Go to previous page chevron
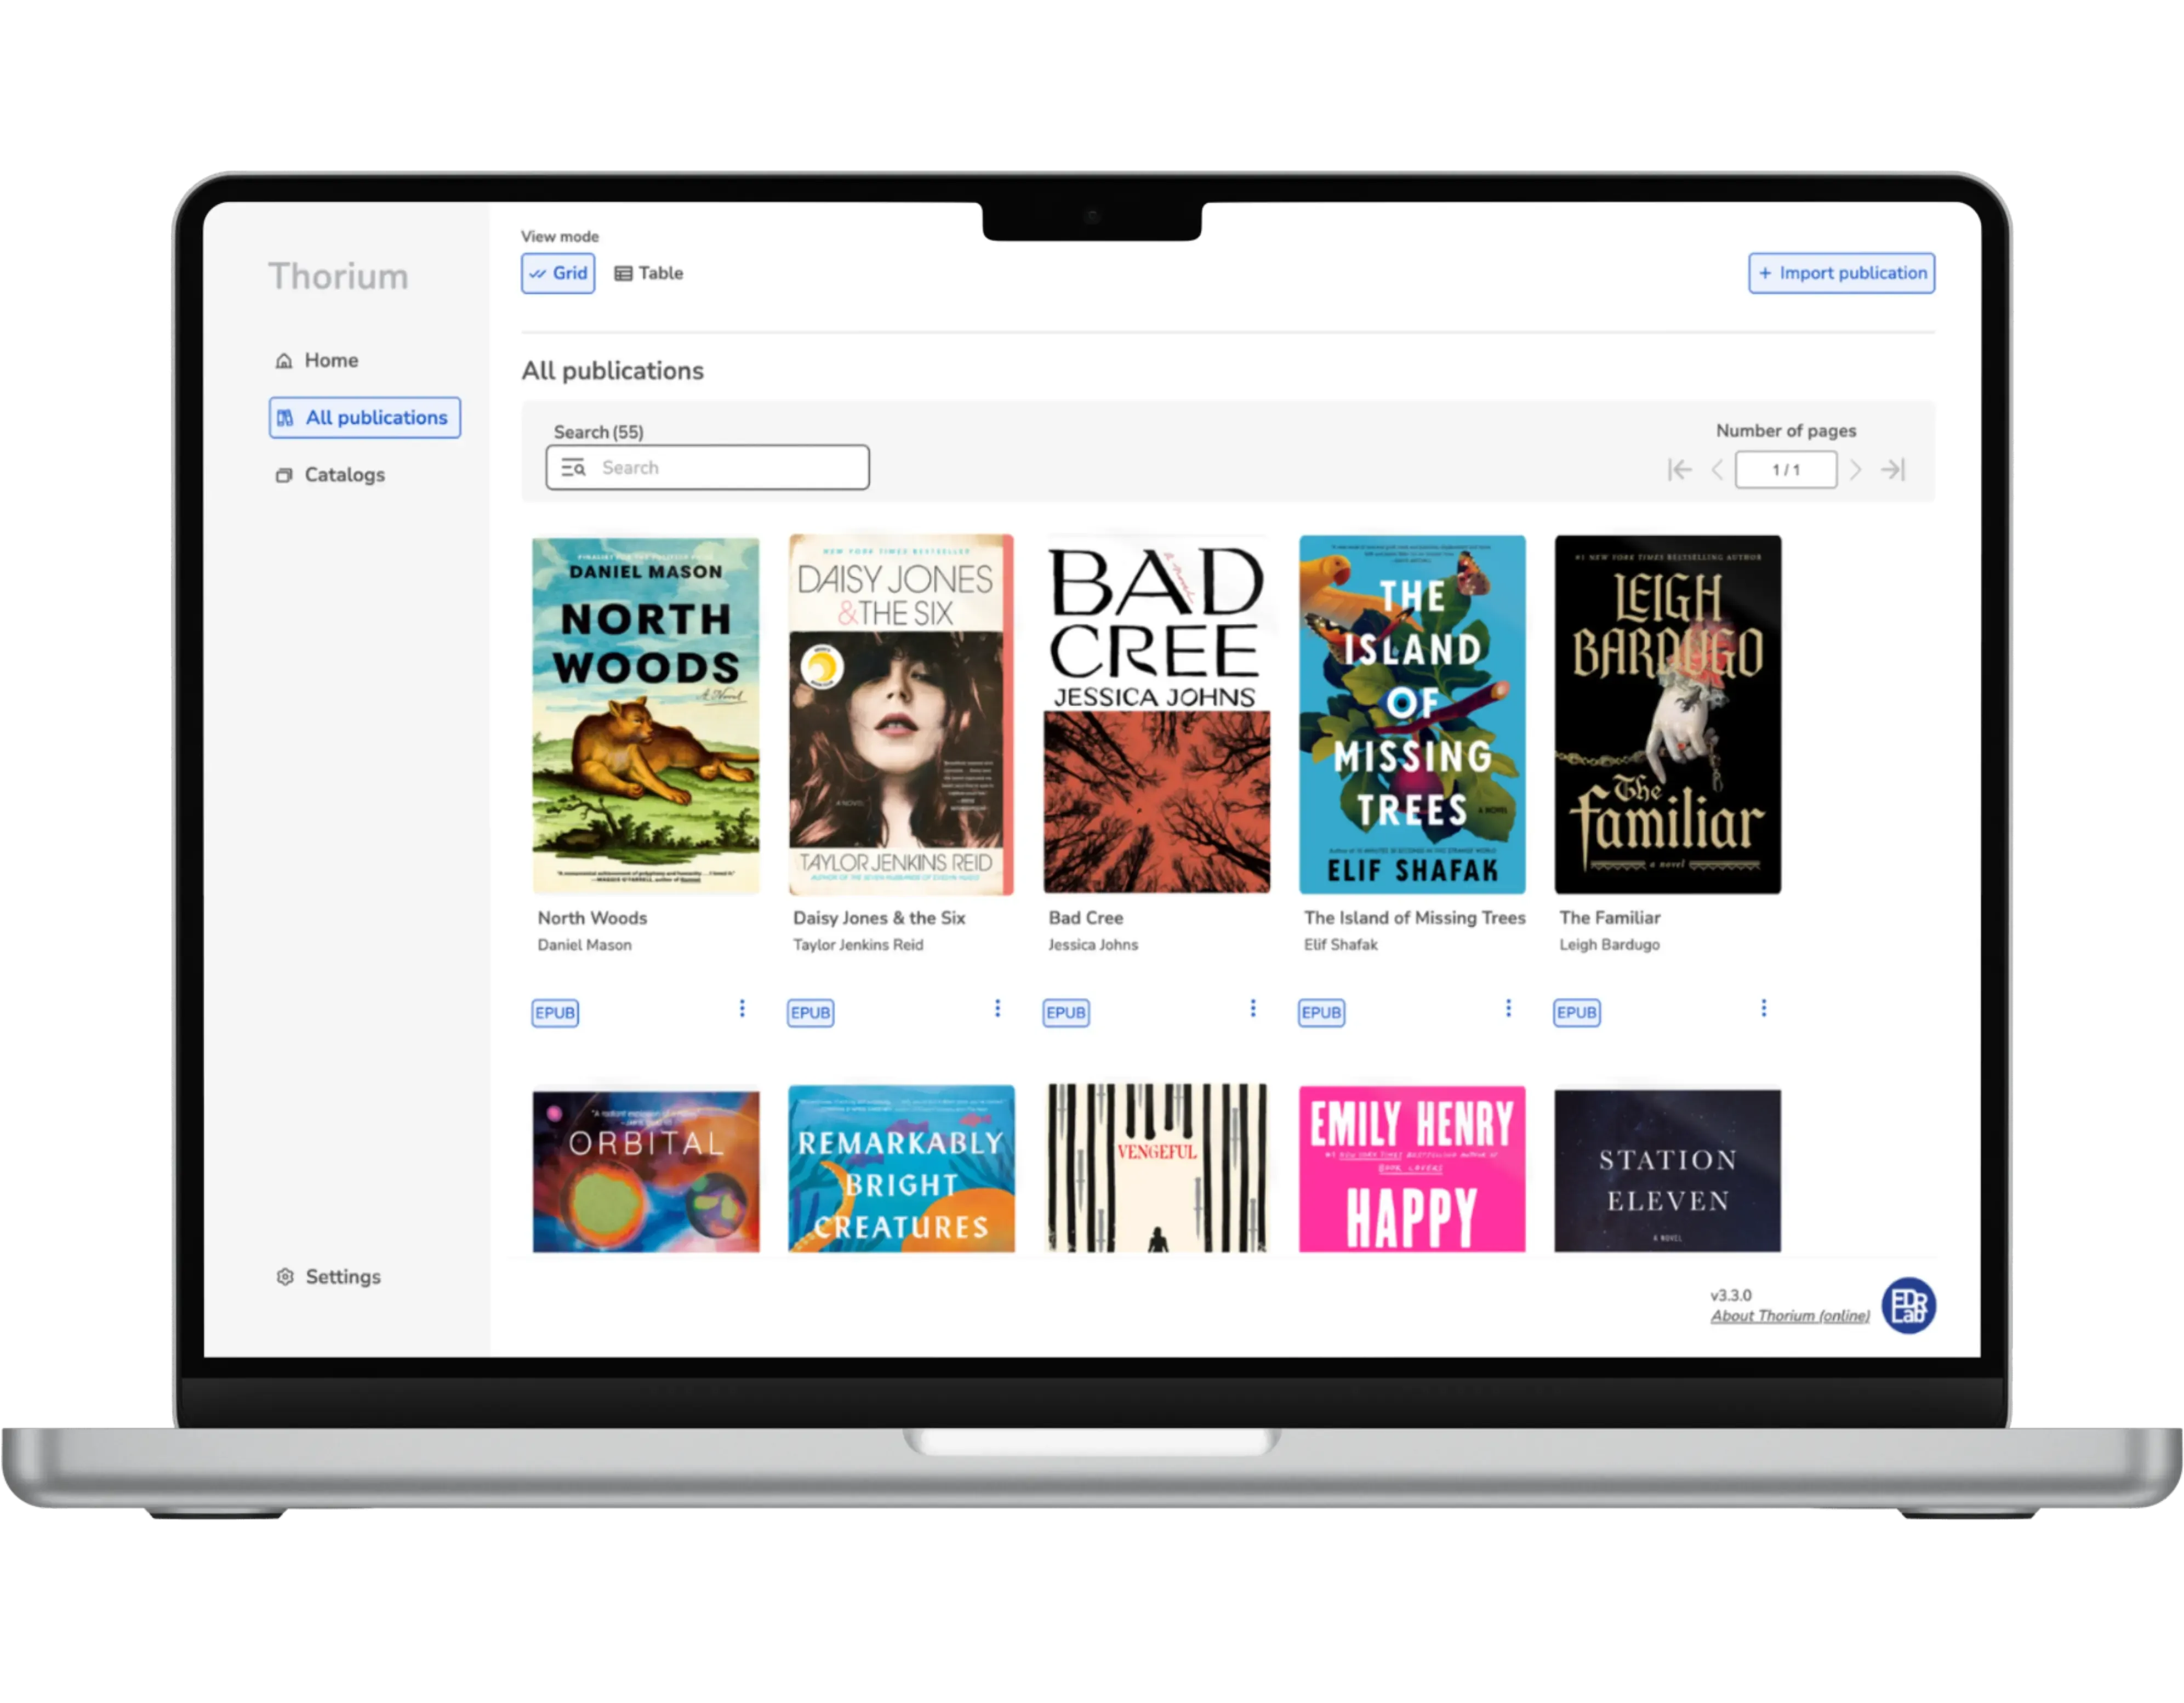Image resolution: width=2184 pixels, height=1703 pixels. [1716, 469]
